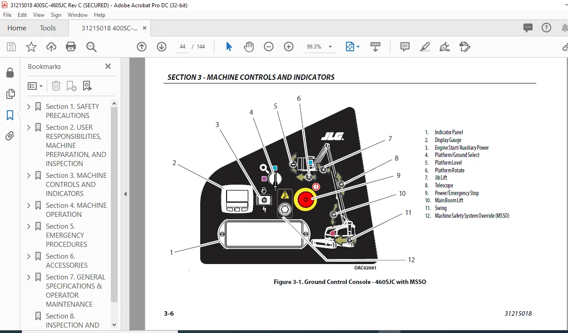Close the Bookmarks panel
Viewport: 568px width, 333px height.
108,66
